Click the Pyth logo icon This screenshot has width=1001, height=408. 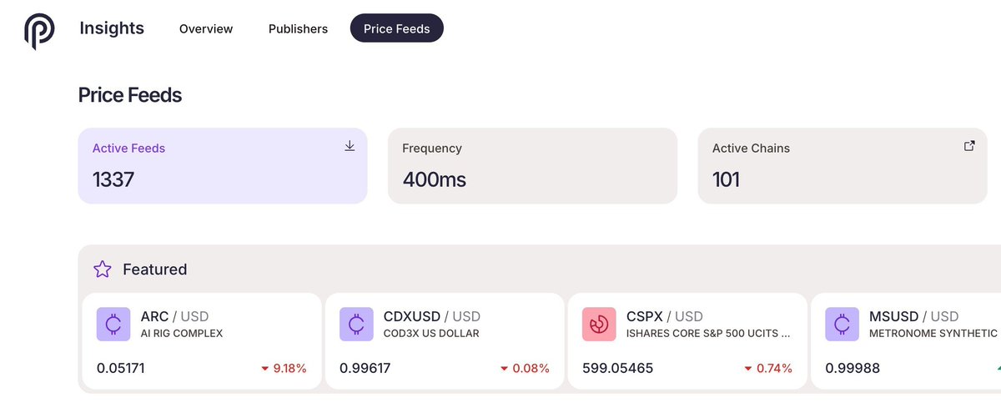coord(38,30)
